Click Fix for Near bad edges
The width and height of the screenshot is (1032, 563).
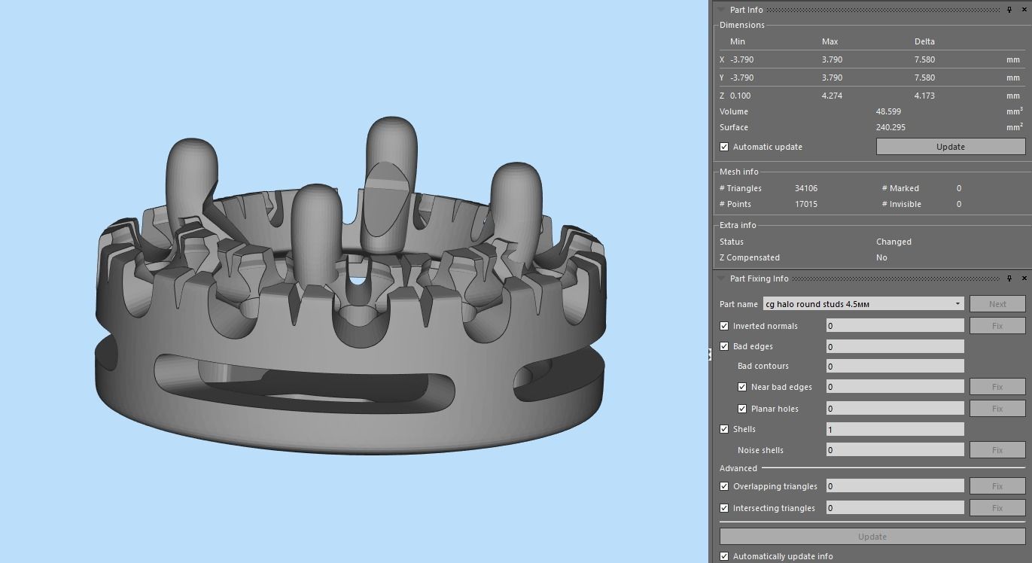pyautogui.click(x=997, y=387)
